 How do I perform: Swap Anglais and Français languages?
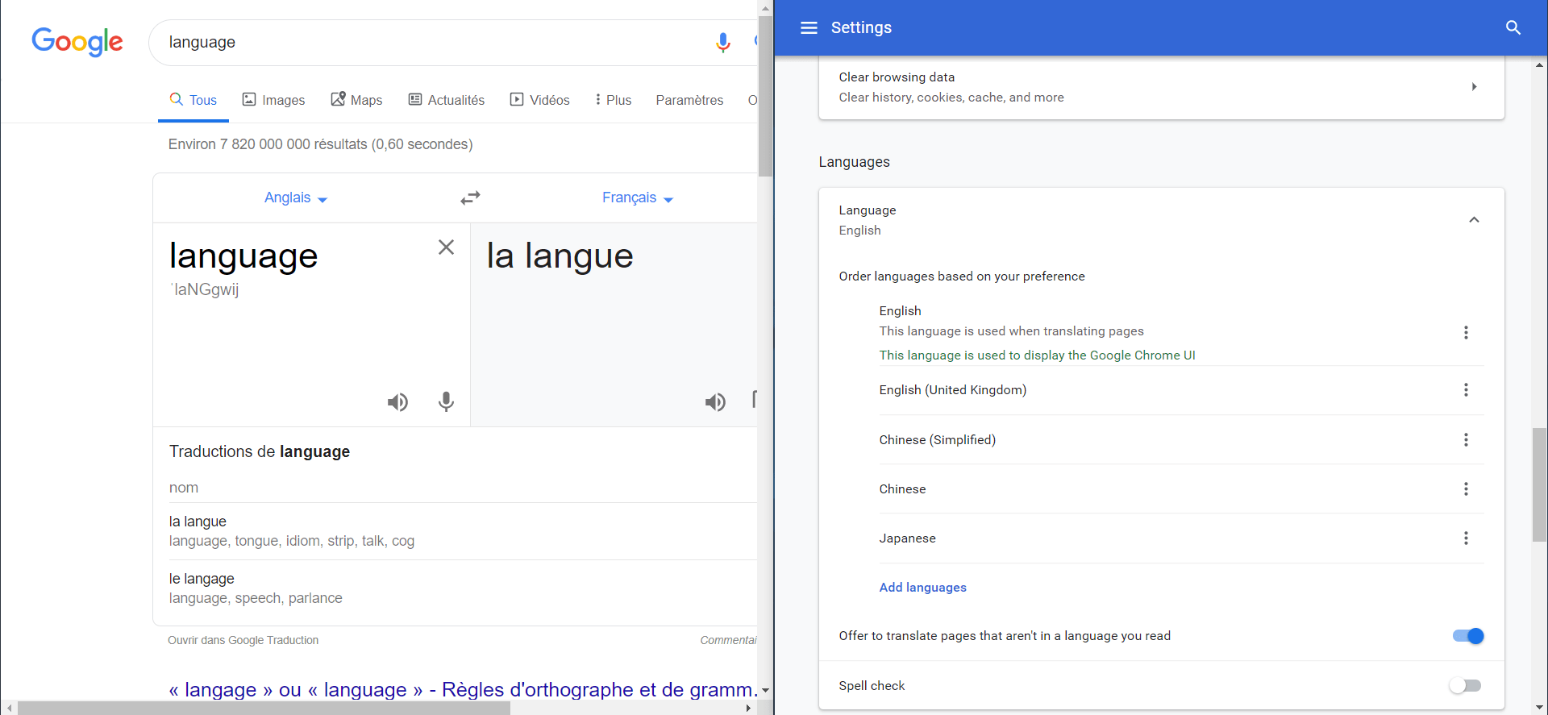coord(471,197)
